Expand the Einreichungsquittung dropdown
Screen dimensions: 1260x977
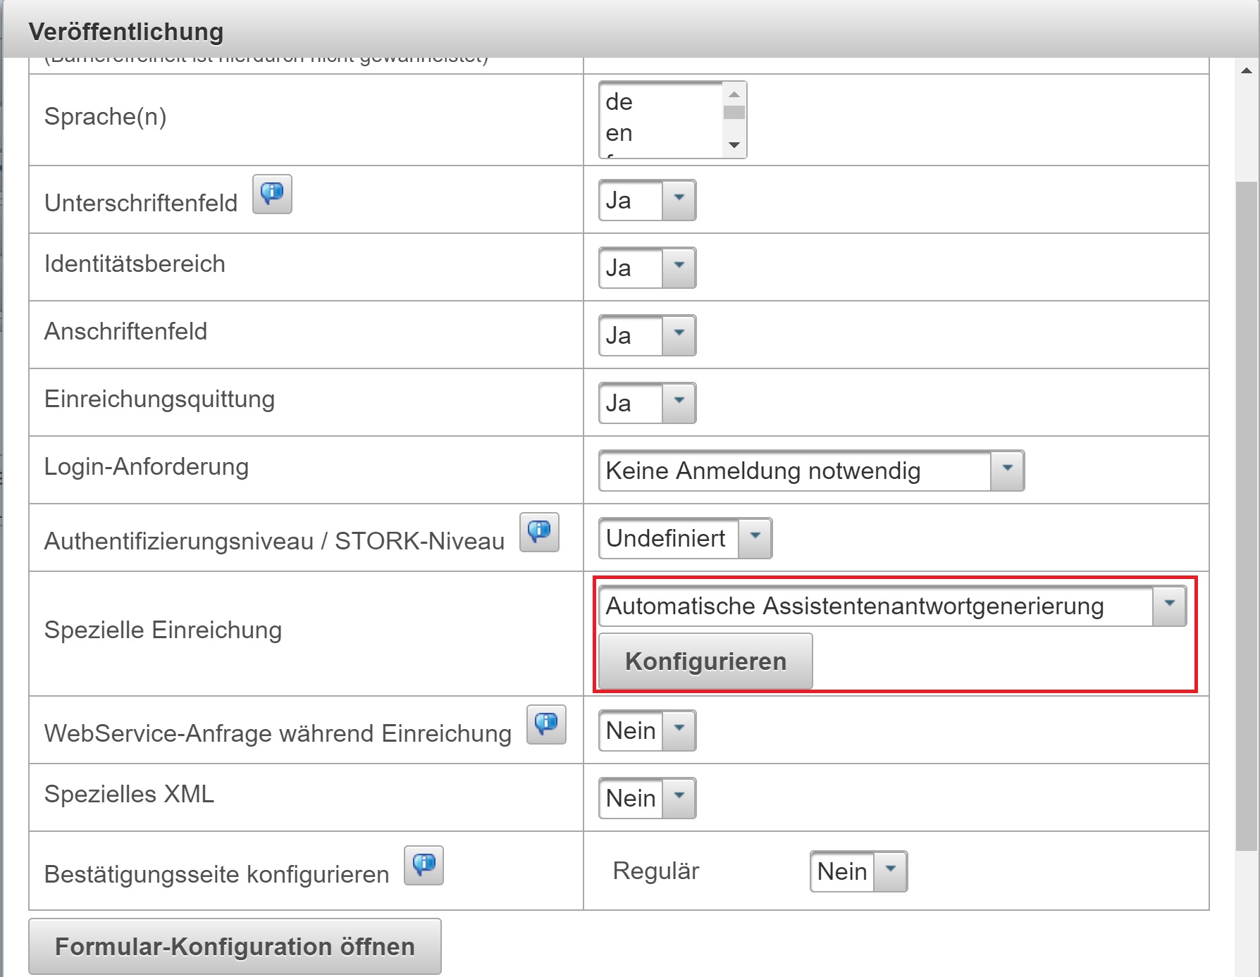(647, 403)
